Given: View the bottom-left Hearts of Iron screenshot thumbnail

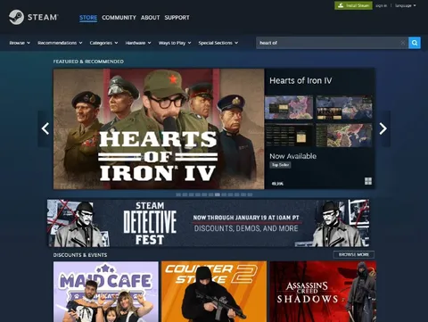Looking at the screenshot, I should click(289, 136).
